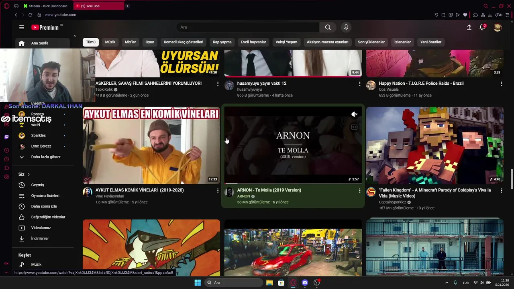Take a snapshot with the capture icon

pyautogui.click(x=443, y=15)
